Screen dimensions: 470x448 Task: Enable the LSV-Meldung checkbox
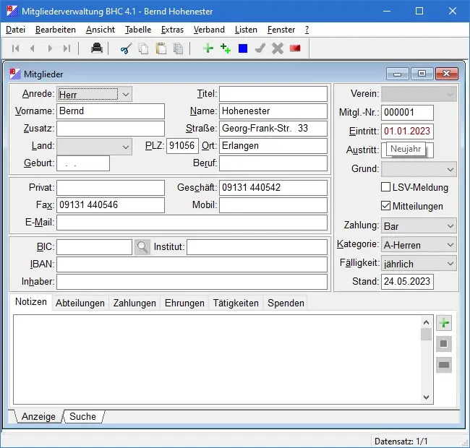click(x=386, y=187)
